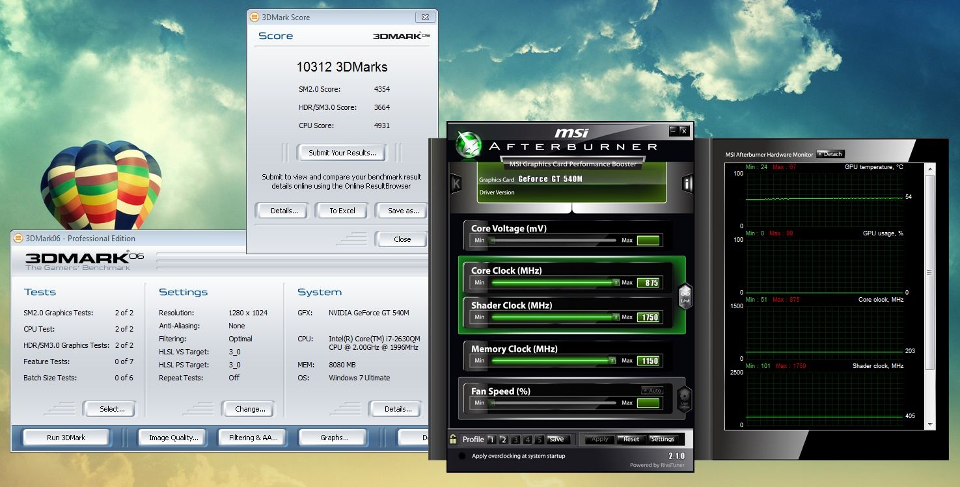This screenshot has width=960, height=487.
Task: Toggle the fan speed Auto button
Action: 651,390
